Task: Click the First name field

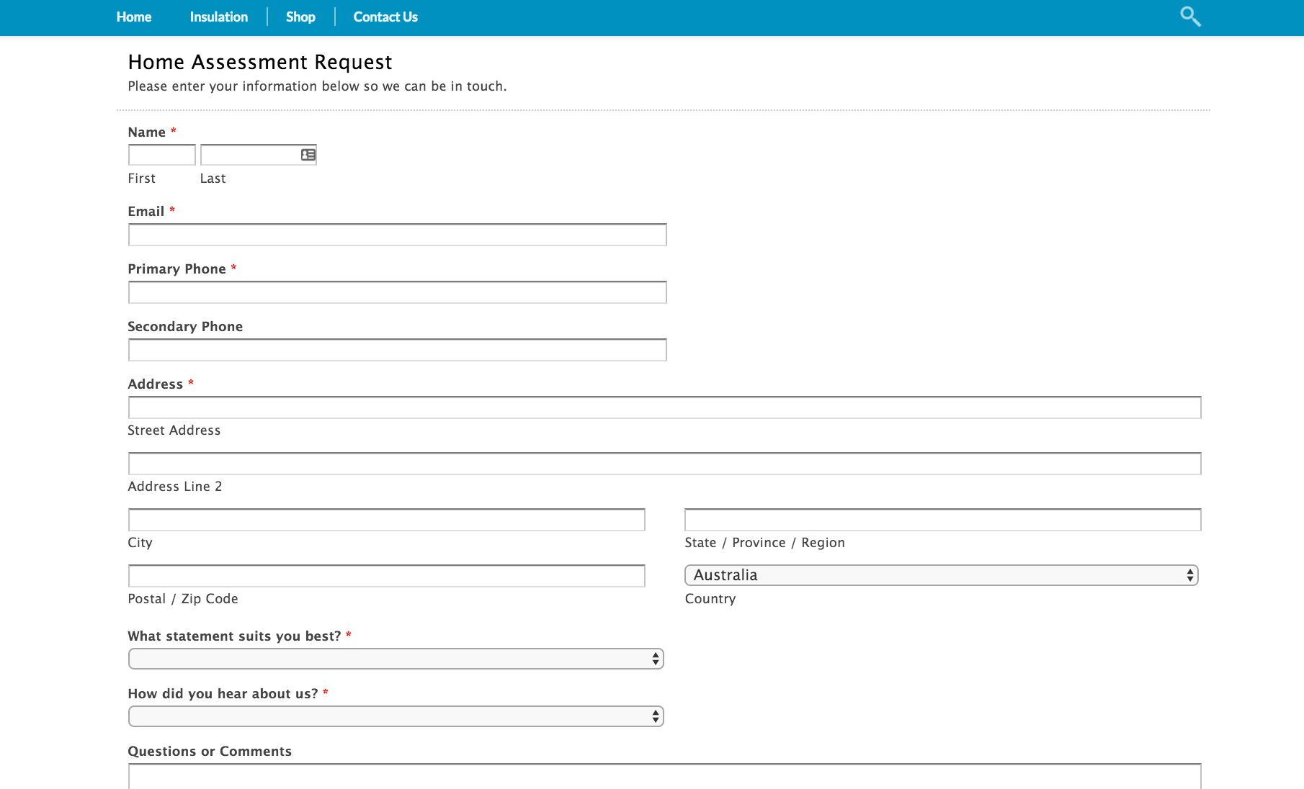Action: point(161,155)
